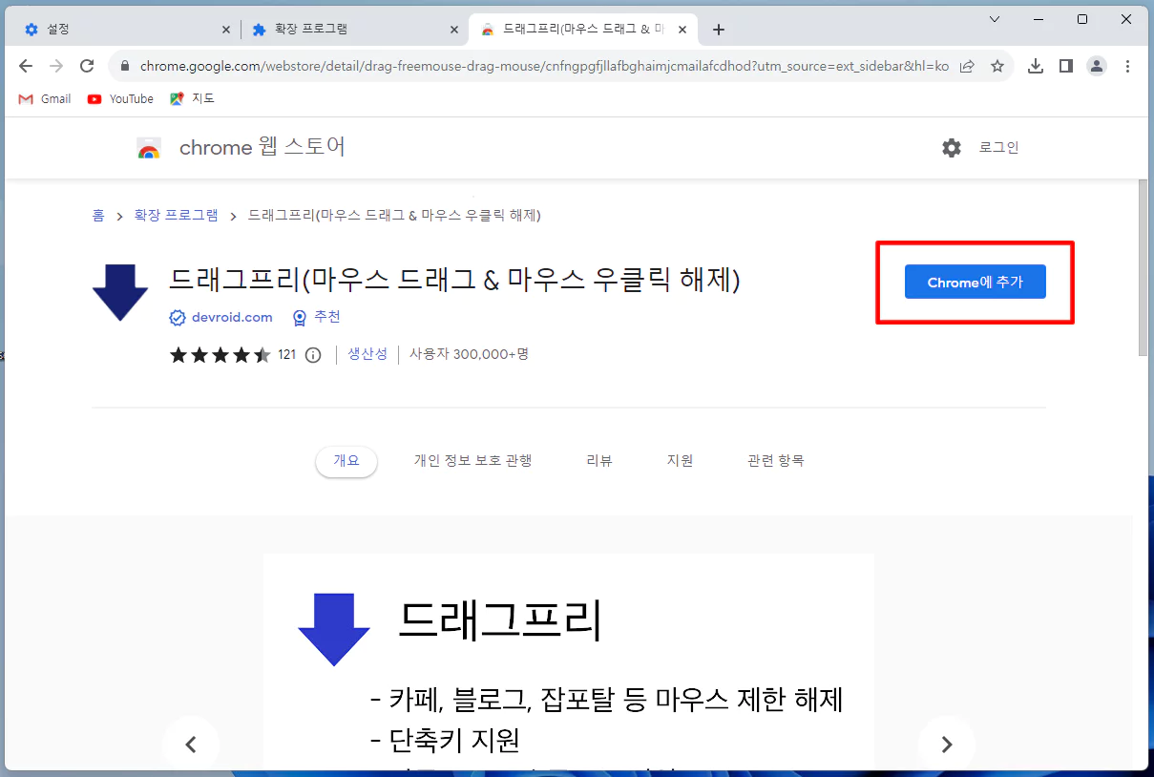This screenshot has width=1154, height=777.
Task: Reload the current page
Action: (x=87, y=66)
